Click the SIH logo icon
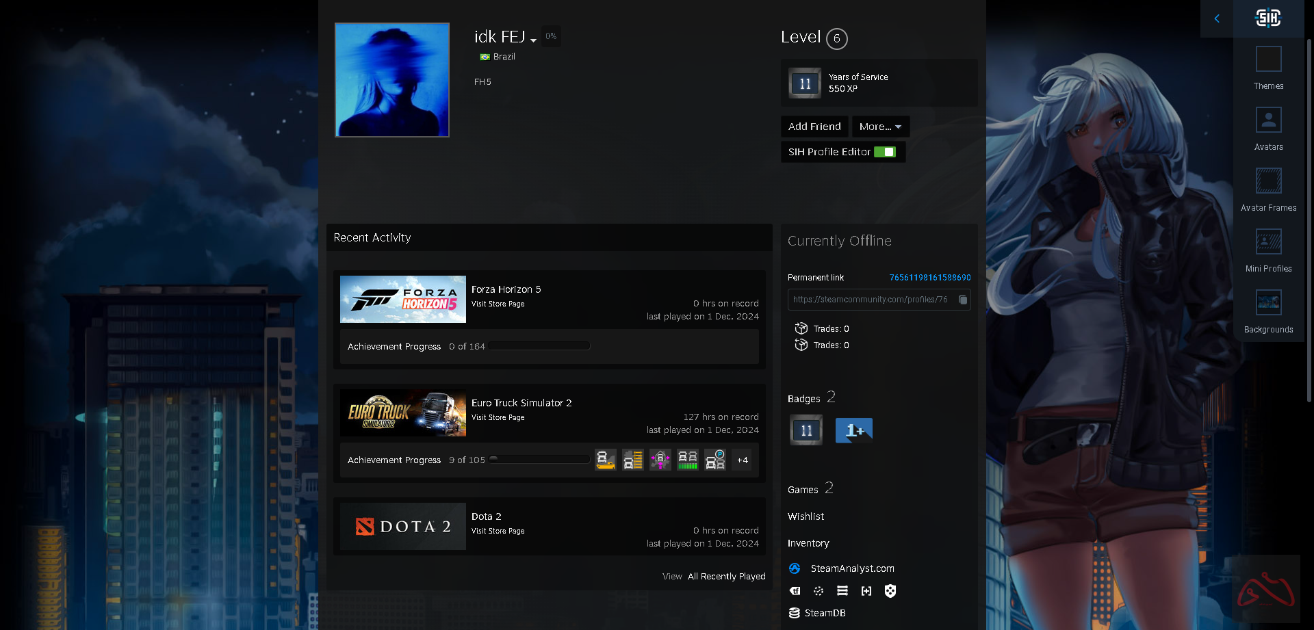The width and height of the screenshot is (1314, 630). [1267, 18]
